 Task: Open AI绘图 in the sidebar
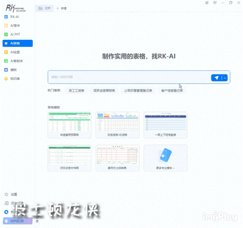point(12,52)
